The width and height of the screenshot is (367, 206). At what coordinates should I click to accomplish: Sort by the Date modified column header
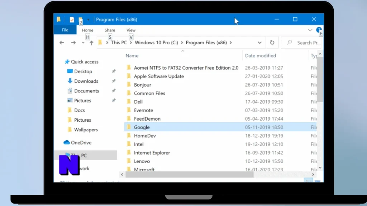[x=261, y=55]
